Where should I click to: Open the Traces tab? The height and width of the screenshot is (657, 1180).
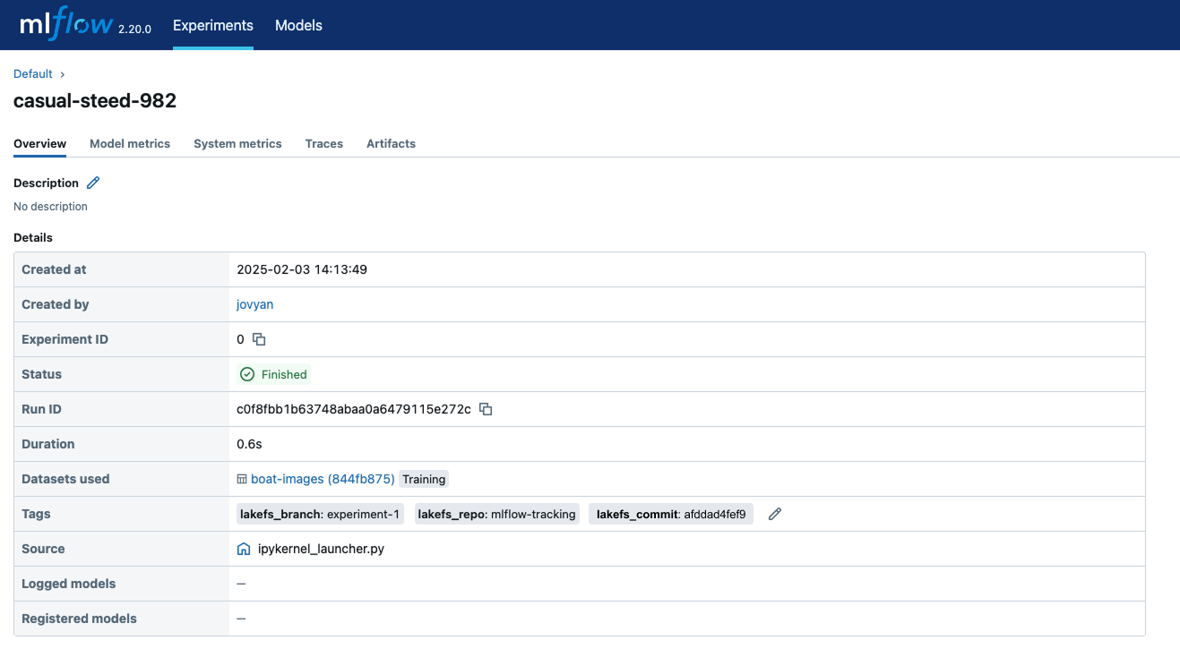coord(323,143)
